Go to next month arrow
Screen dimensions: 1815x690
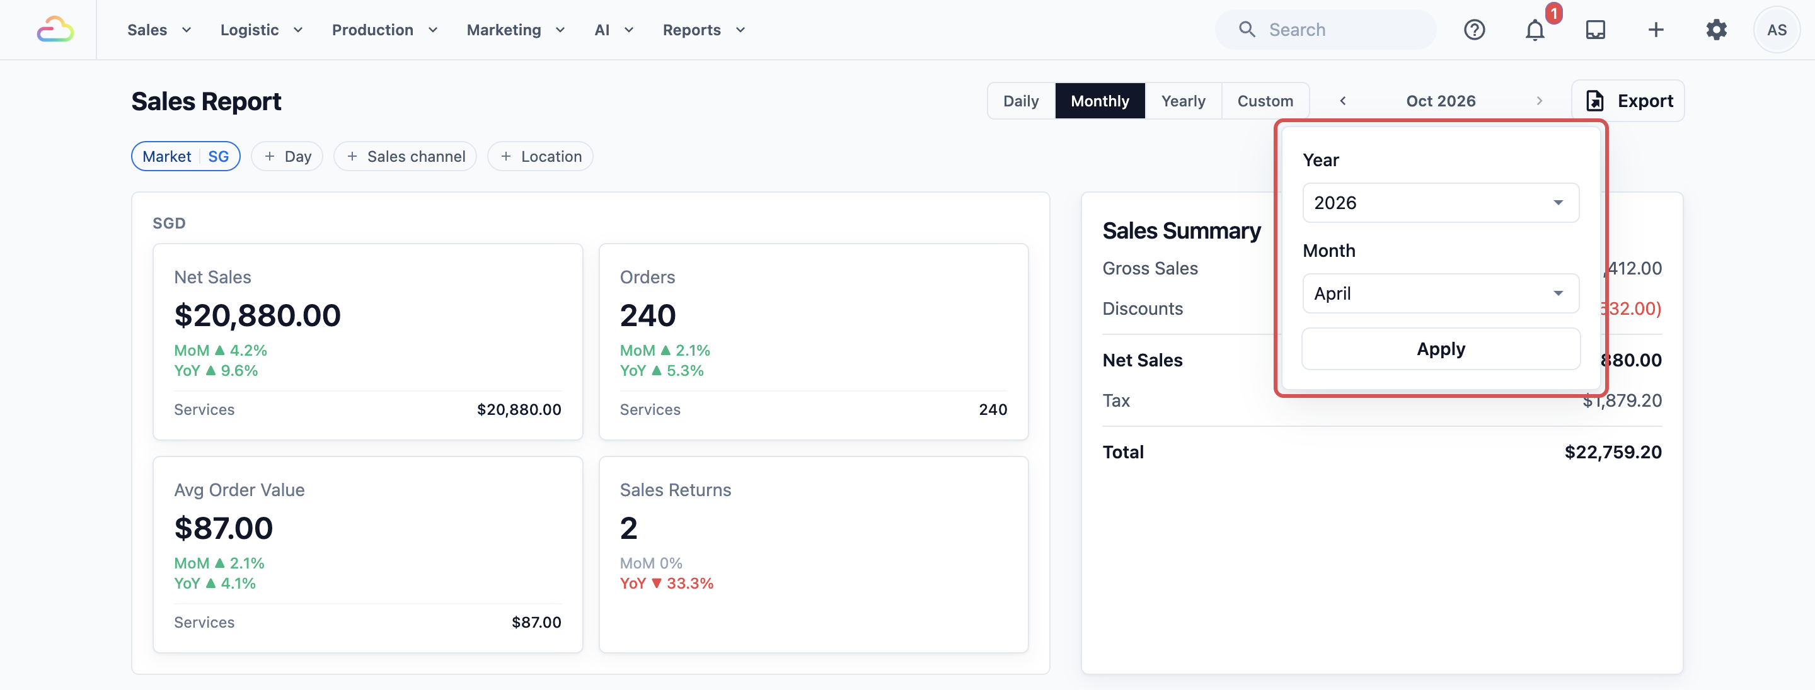(x=1540, y=101)
